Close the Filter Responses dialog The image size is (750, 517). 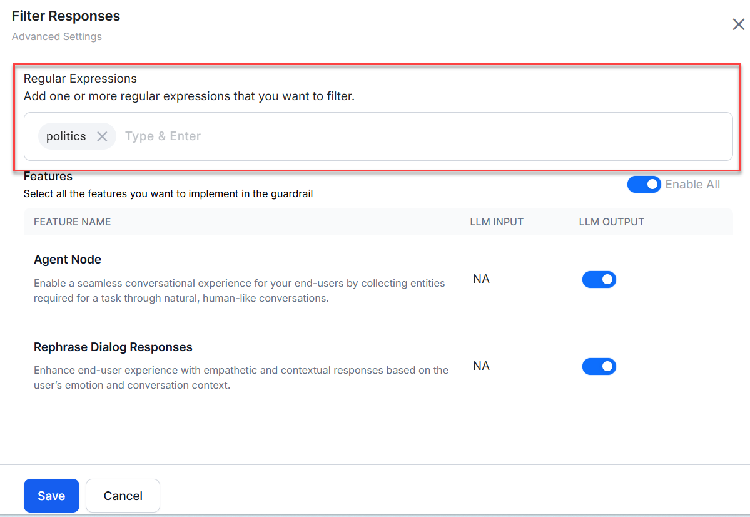738,24
